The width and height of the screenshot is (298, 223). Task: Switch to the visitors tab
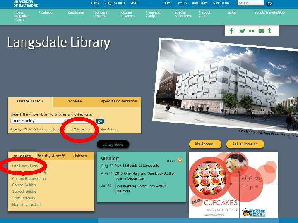pos(79,156)
